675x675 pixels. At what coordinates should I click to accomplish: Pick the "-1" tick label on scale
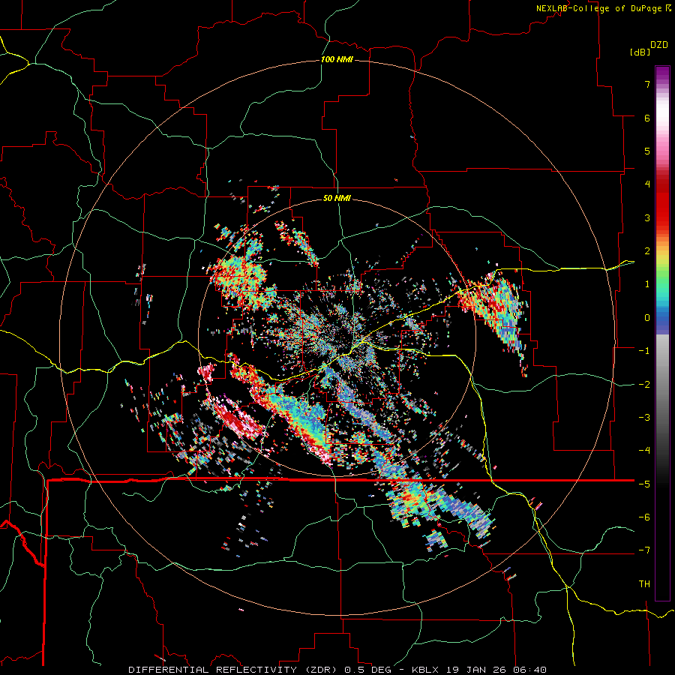coord(644,351)
